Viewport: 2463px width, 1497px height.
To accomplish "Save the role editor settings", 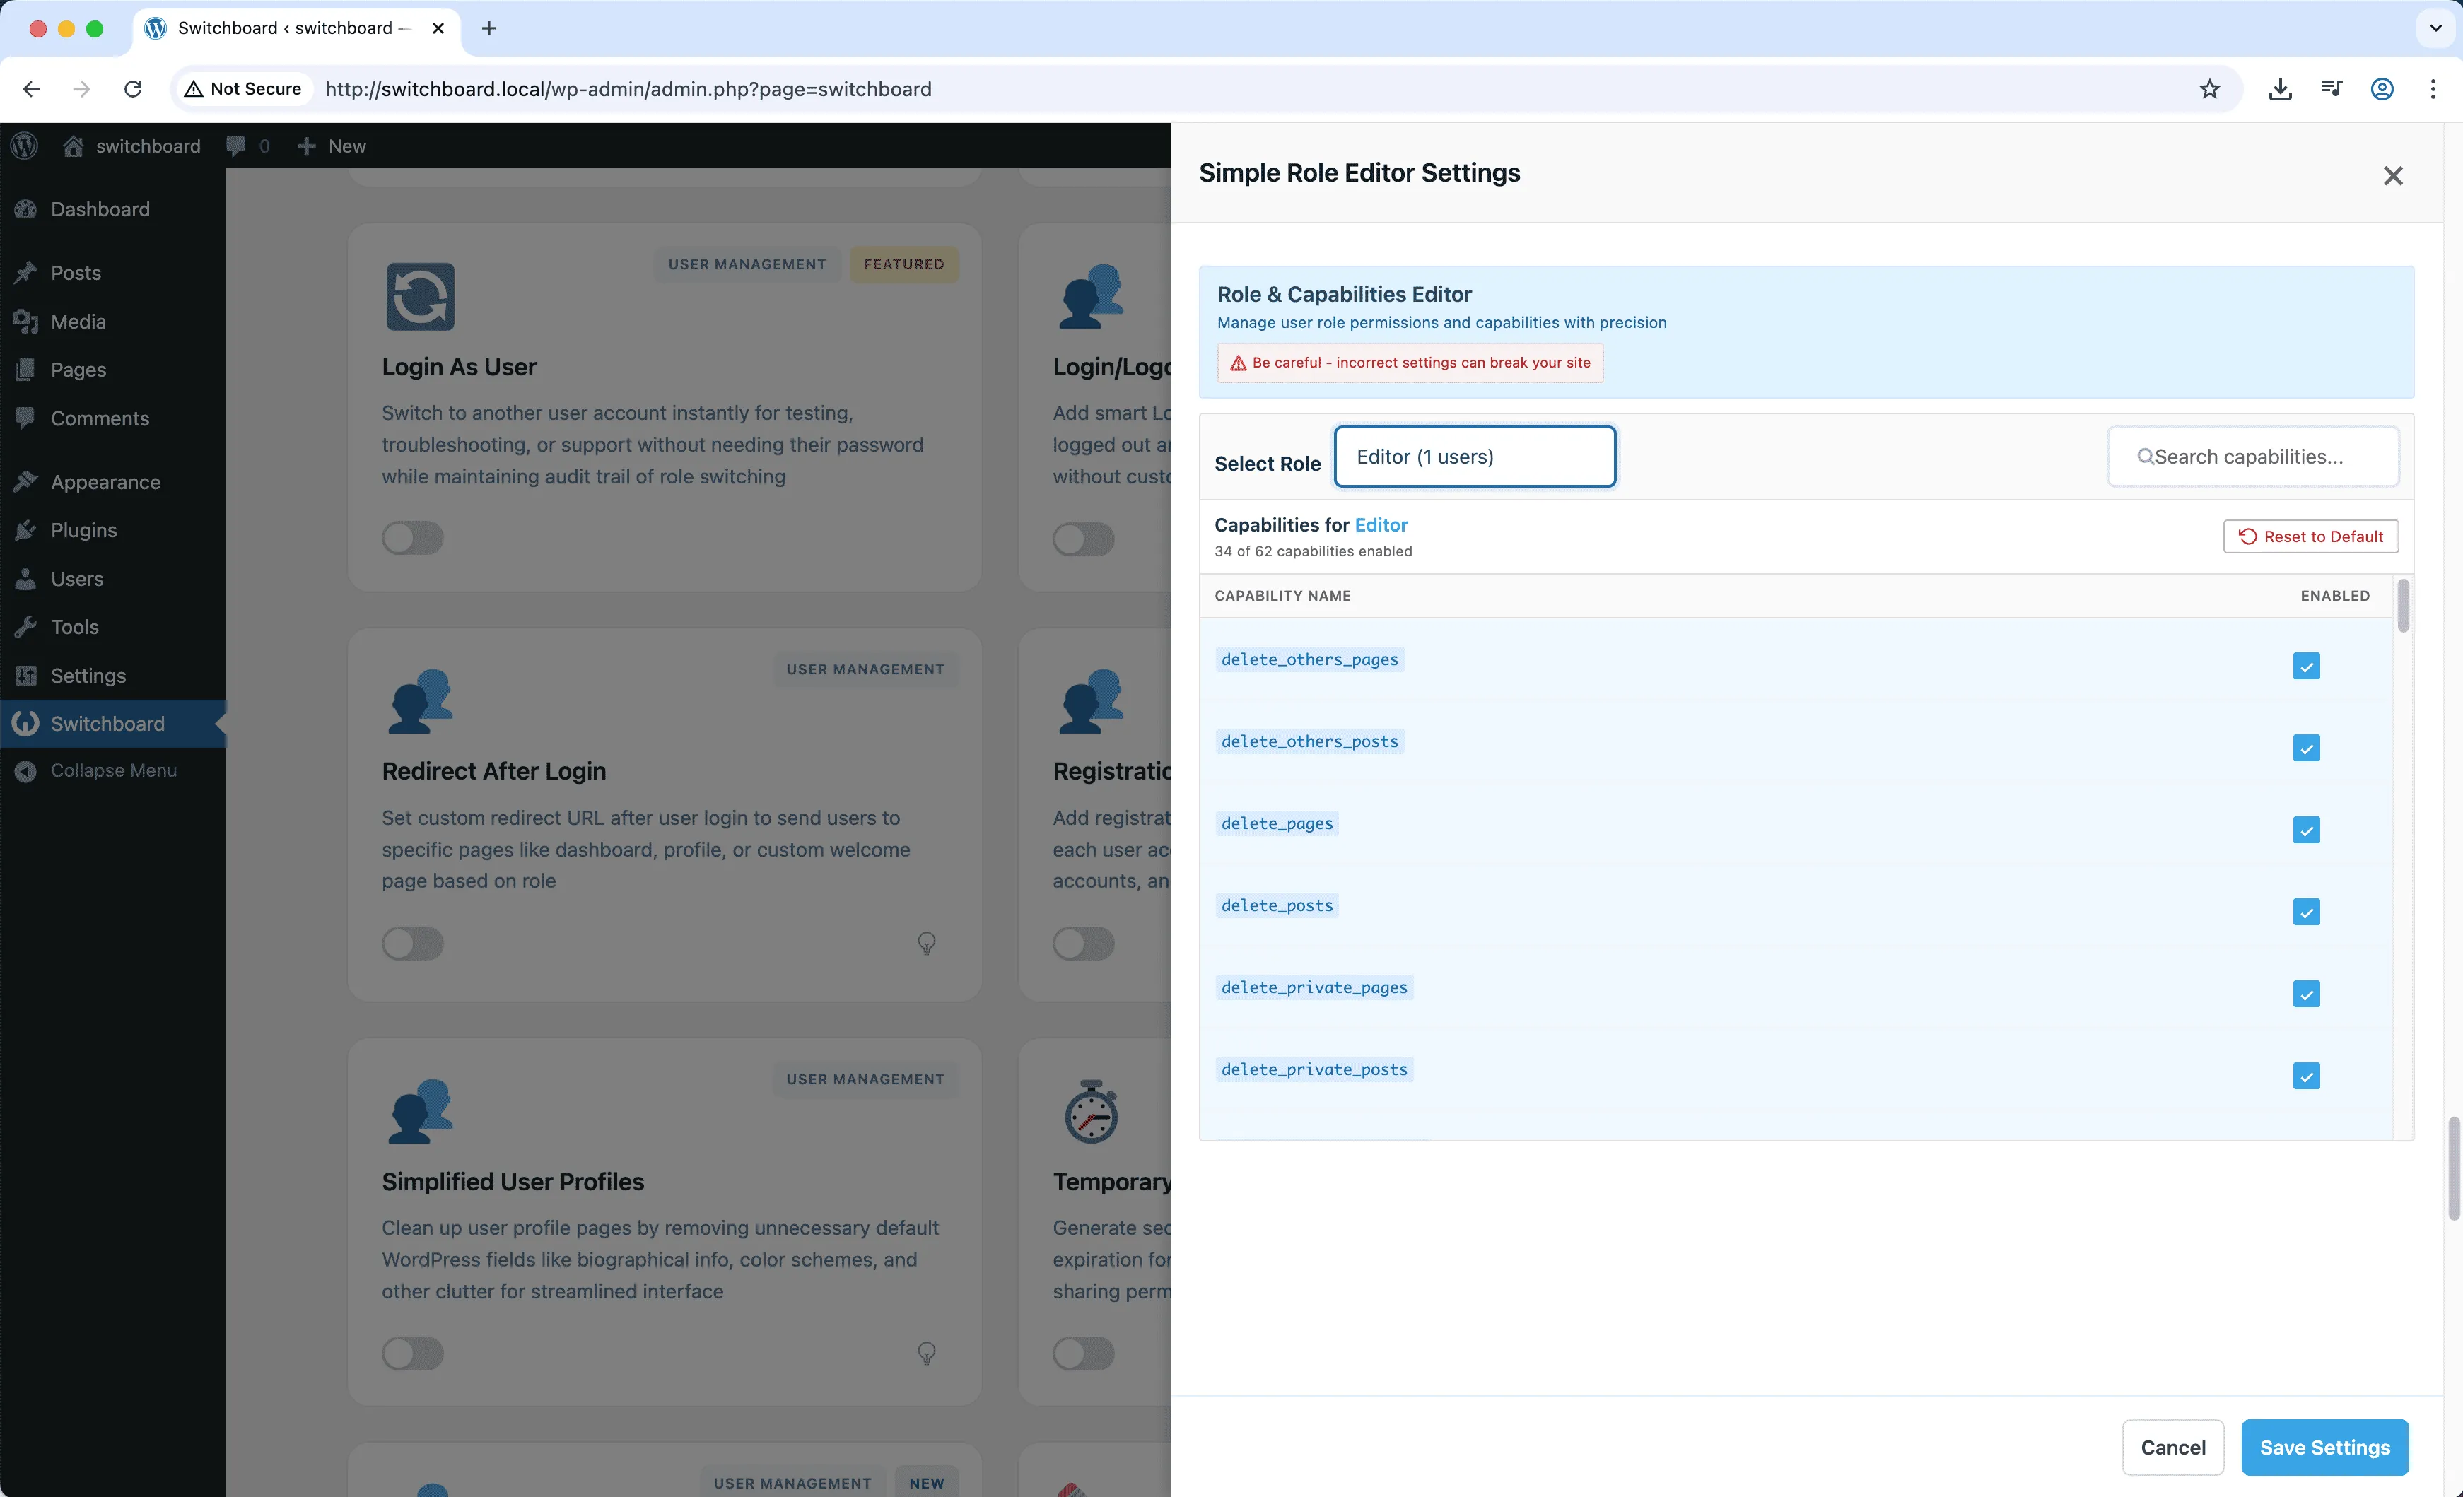I will pos(2323,1446).
